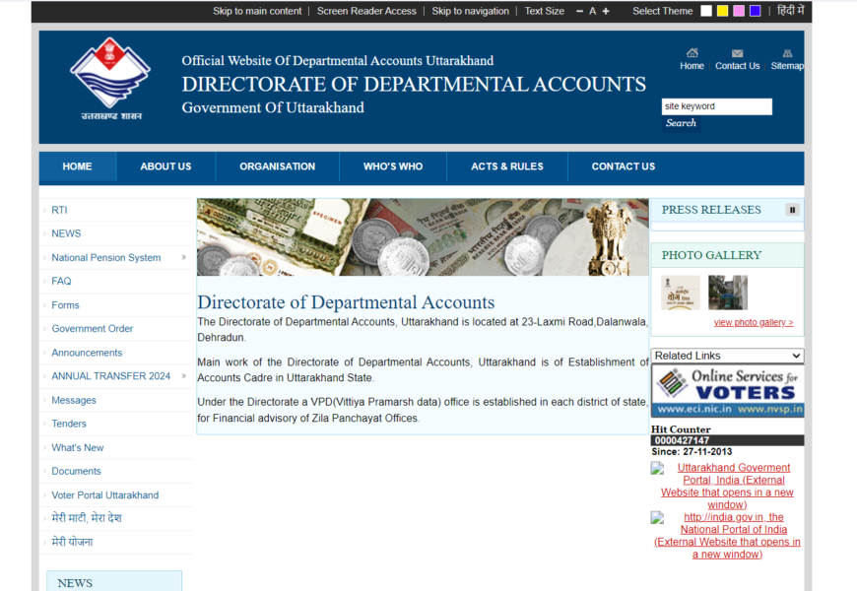The width and height of the screenshot is (857, 591).
Task: Open the Related Links dropdown
Action: pyautogui.click(x=727, y=356)
